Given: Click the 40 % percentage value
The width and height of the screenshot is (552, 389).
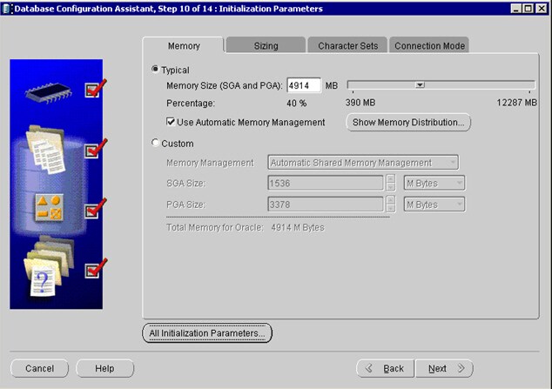Looking at the screenshot, I should (x=296, y=103).
